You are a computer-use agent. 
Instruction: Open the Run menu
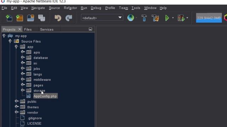tap(84, 8)
